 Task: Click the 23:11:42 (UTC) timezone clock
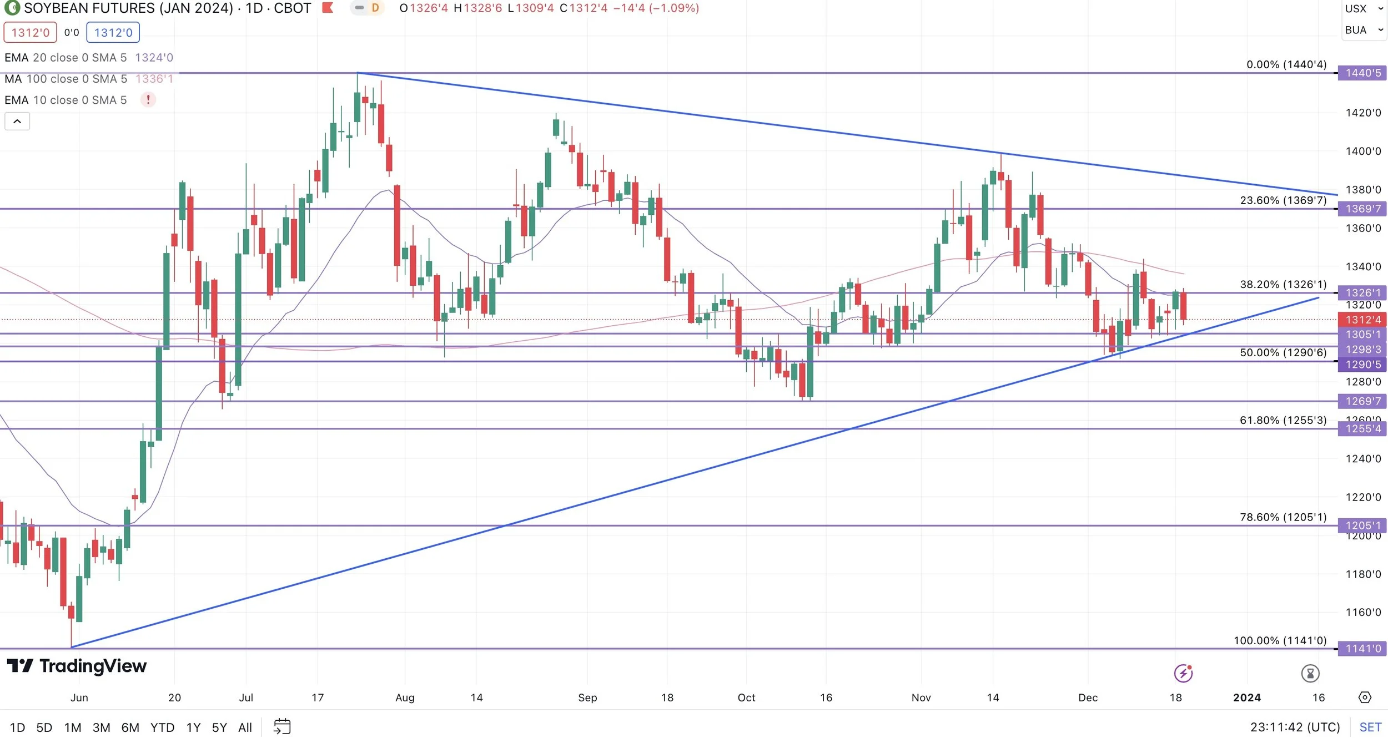point(1295,727)
